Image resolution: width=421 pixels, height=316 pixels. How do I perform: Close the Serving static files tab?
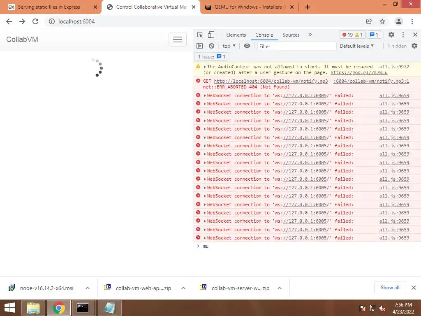click(95, 7)
